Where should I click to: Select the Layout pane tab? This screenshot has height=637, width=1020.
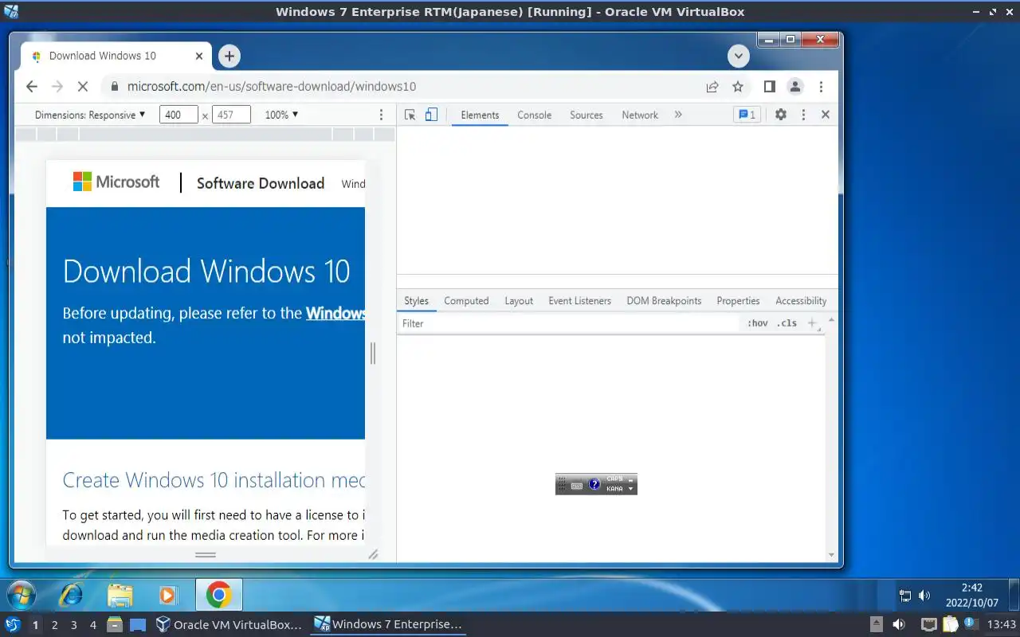(519, 301)
